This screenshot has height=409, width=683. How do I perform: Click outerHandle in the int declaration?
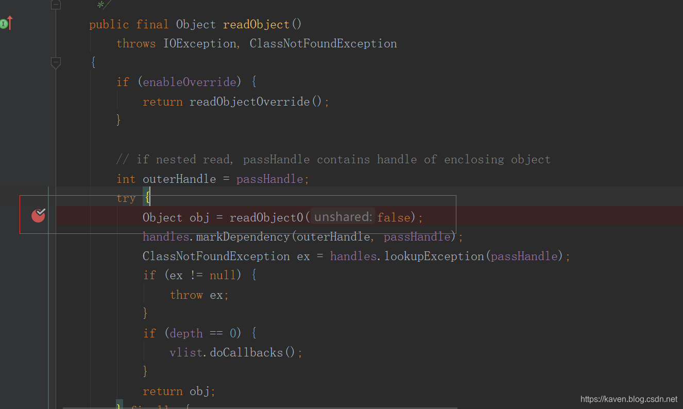tap(179, 179)
